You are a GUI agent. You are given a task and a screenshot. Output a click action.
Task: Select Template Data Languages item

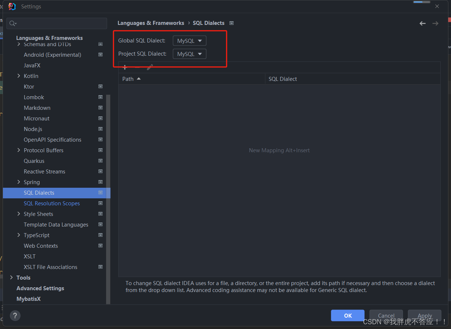point(56,224)
